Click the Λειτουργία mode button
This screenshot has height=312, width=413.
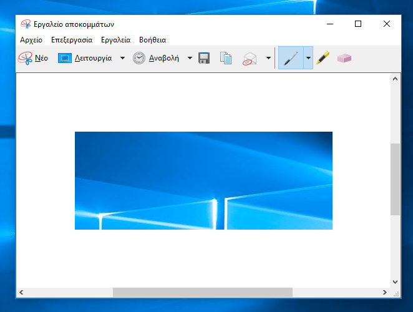[x=85, y=58]
